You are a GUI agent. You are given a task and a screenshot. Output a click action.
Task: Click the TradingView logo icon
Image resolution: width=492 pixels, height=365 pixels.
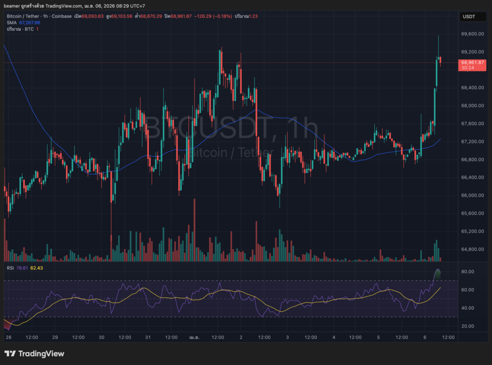pyautogui.click(x=10, y=354)
